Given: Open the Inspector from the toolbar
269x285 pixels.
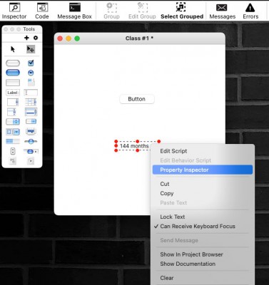Looking at the screenshot, I should pos(14,11).
